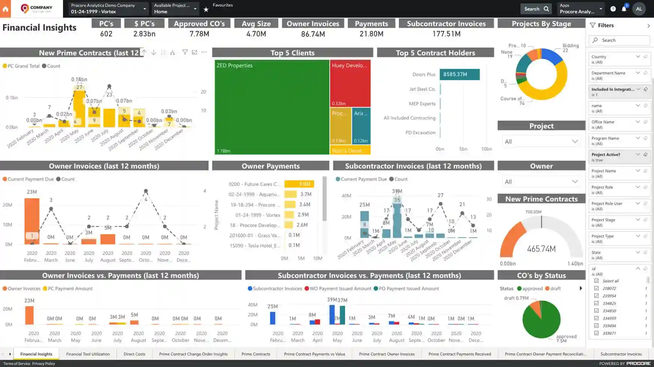Click the filter icon on New Prime Contracts chart
Image resolution: width=654 pixels, height=367 pixels.
pyautogui.click(x=185, y=52)
